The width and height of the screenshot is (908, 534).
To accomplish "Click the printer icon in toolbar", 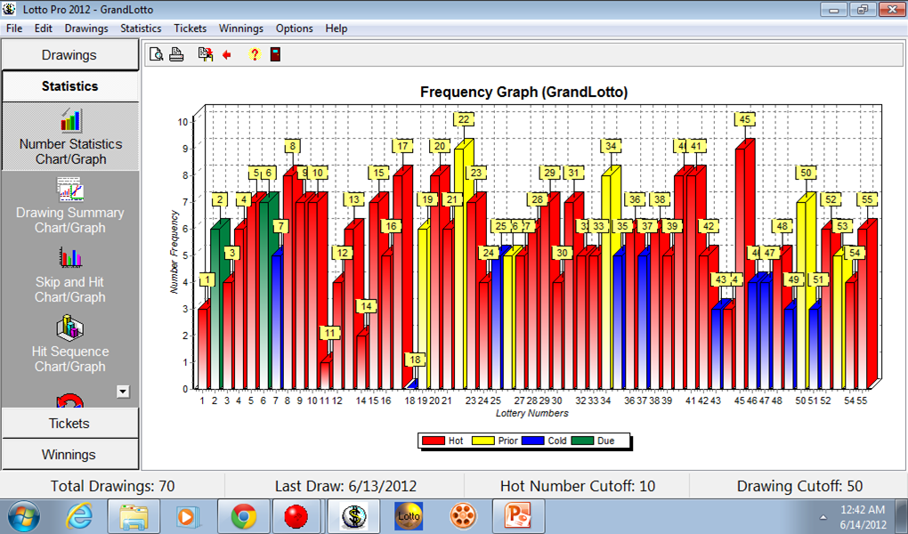I will [x=176, y=54].
